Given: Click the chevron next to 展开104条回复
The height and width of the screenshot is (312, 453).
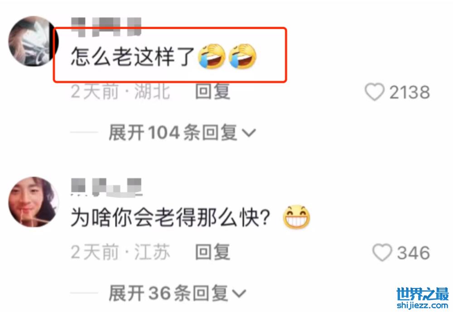Looking at the screenshot, I should (249, 133).
